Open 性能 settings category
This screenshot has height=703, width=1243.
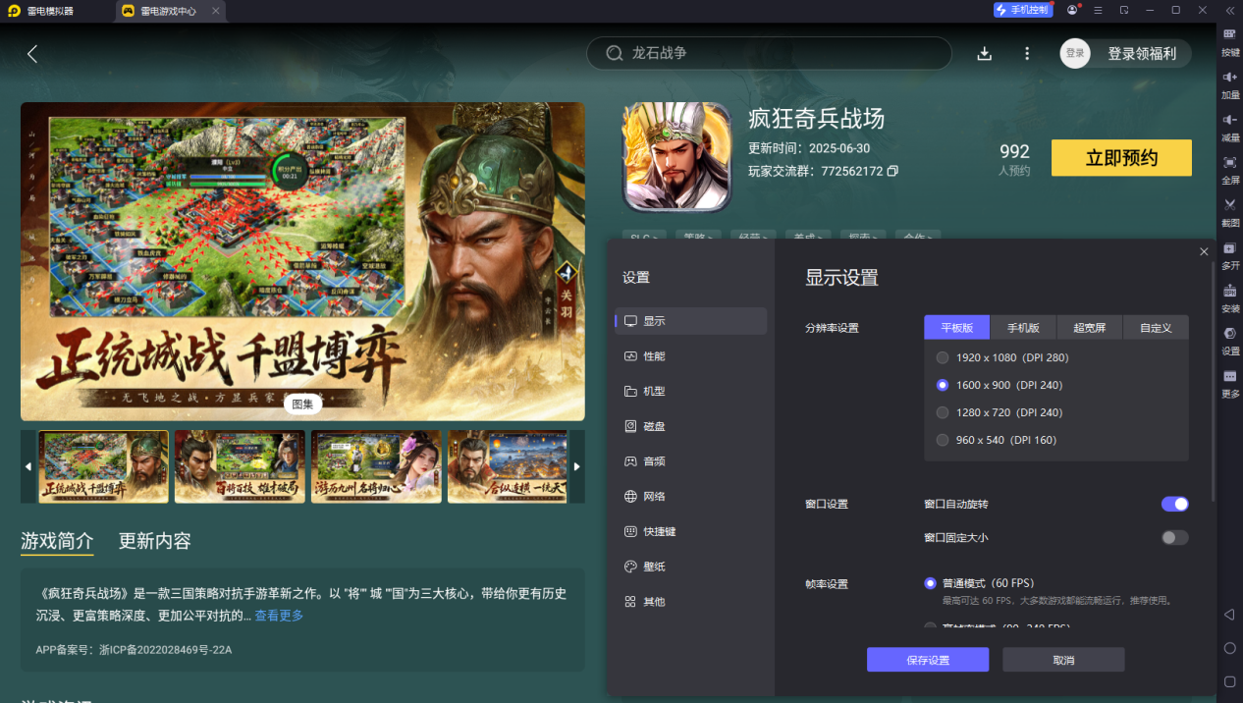point(691,356)
